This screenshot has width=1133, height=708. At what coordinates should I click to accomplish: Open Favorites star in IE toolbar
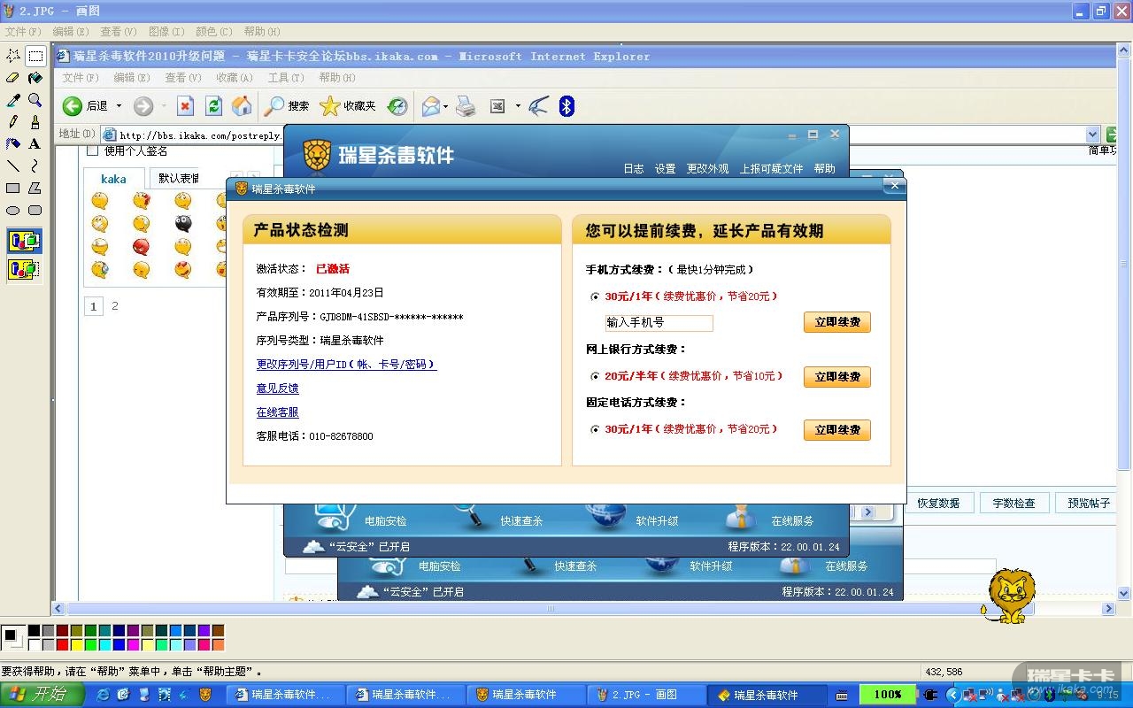pos(329,106)
